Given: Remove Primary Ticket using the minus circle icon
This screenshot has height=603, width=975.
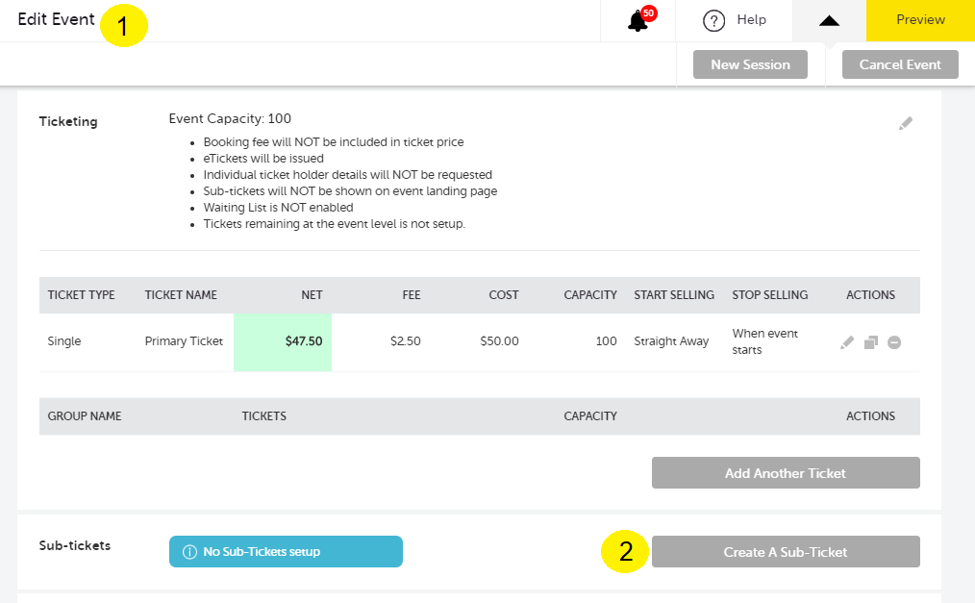Looking at the screenshot, I should [893, 341].
